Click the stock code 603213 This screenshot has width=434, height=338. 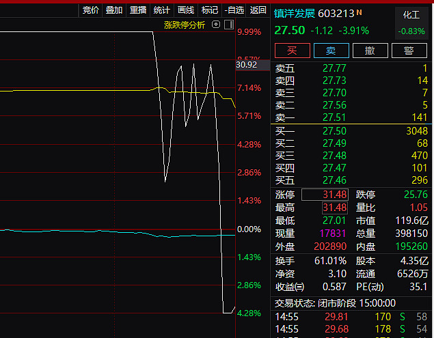336,13
